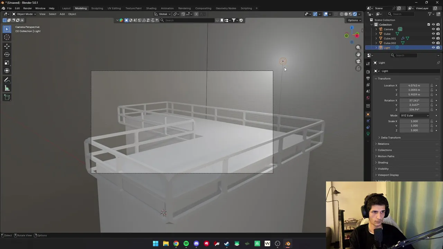Hide the Cube object eye icon

(x=433, y=34)
